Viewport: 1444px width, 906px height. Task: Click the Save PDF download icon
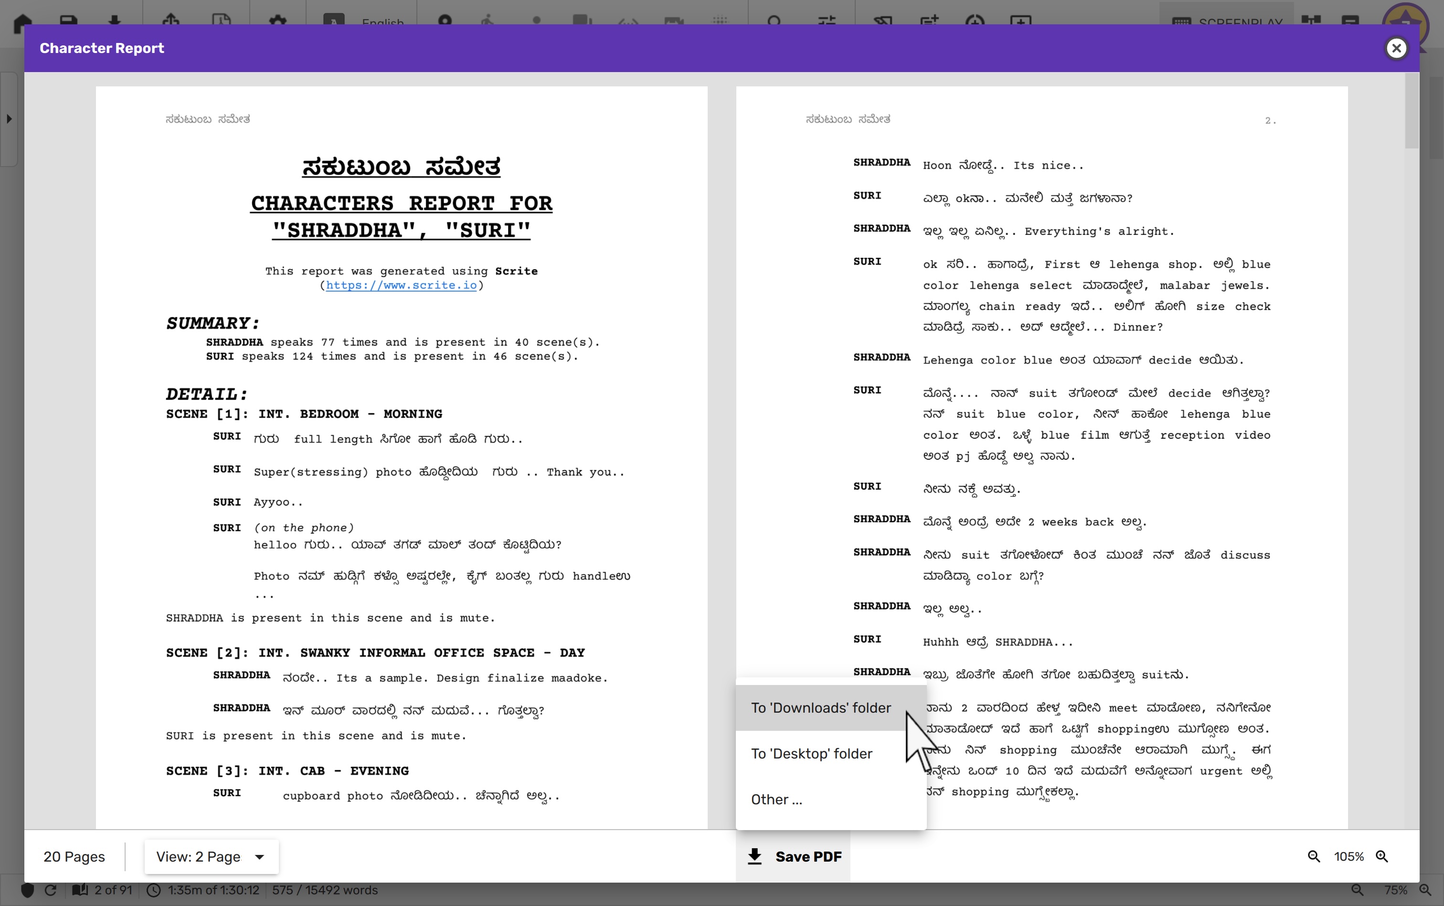[x=754, y=856]
